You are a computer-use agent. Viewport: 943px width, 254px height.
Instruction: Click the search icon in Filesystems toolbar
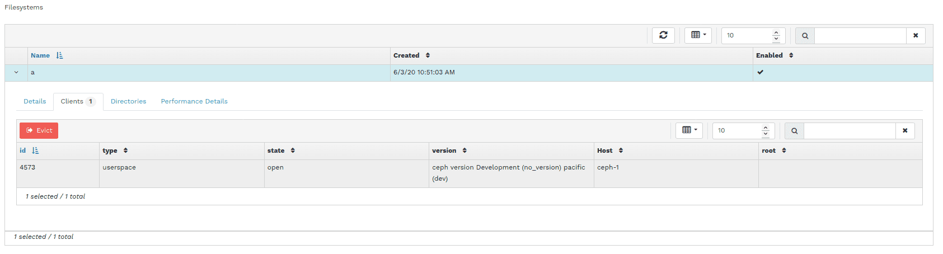pyautogui.click(x=805, y=36)
